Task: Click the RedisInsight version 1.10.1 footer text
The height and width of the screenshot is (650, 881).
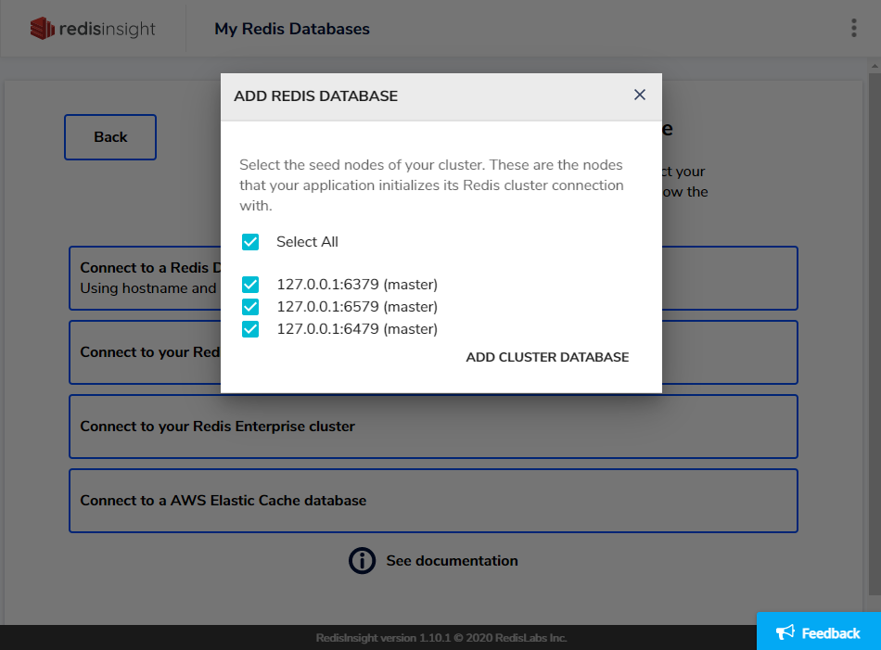Action: (x=441, y=638)
